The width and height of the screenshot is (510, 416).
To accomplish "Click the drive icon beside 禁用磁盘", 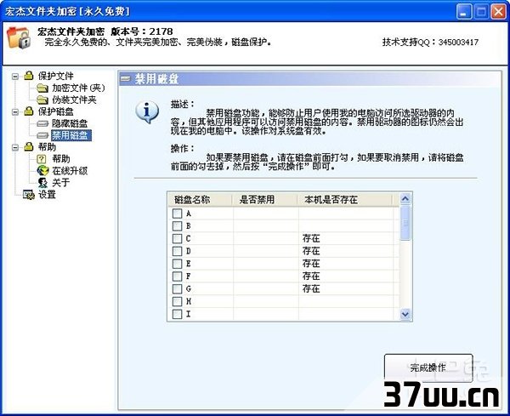I will [42, 135].
